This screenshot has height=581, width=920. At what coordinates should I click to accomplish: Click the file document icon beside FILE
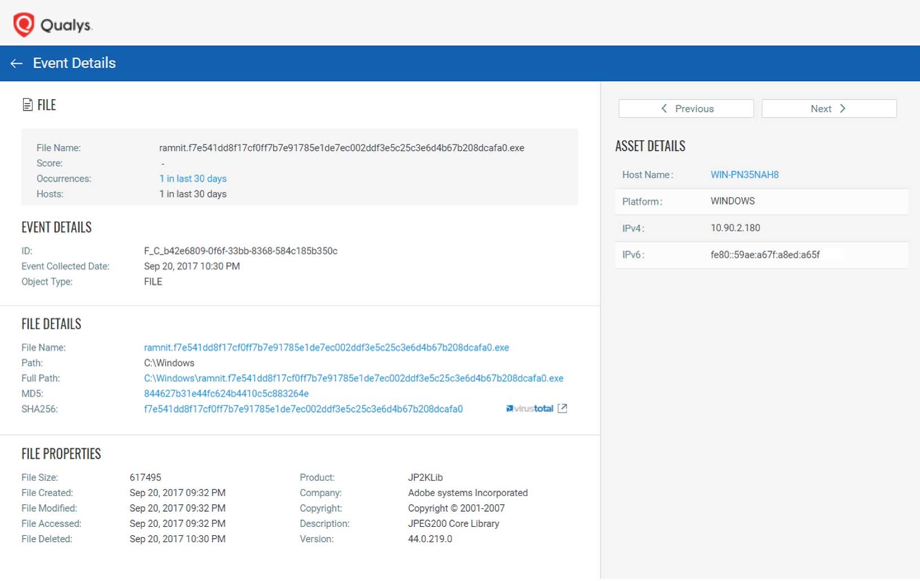27,105
